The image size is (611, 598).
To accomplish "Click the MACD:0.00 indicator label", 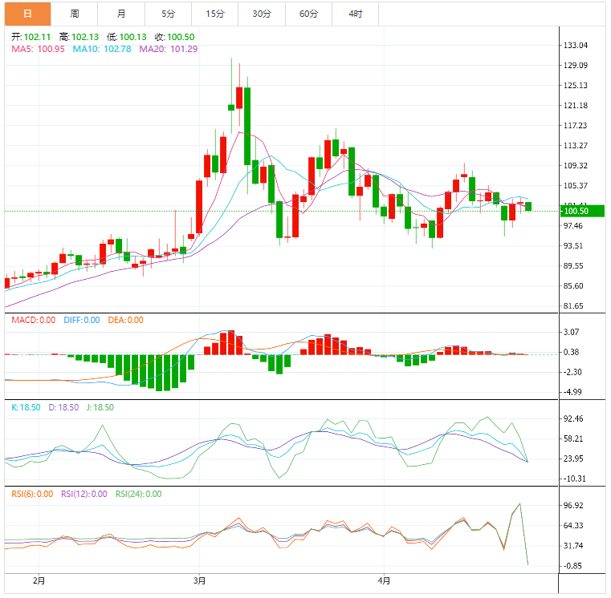I will coord(33,320).
